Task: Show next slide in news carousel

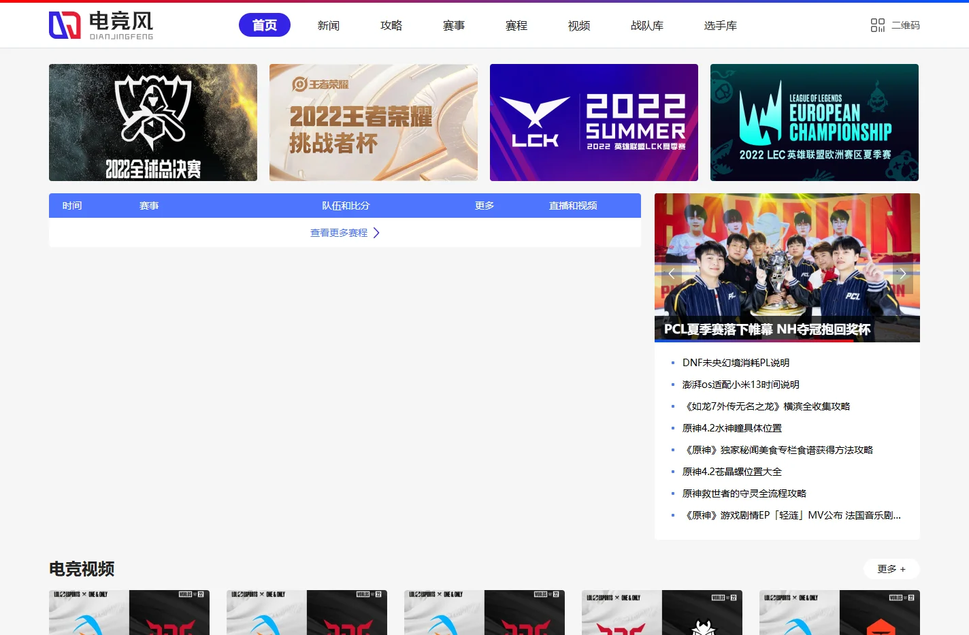Action: pyautogui.click(x=902, y=274)
